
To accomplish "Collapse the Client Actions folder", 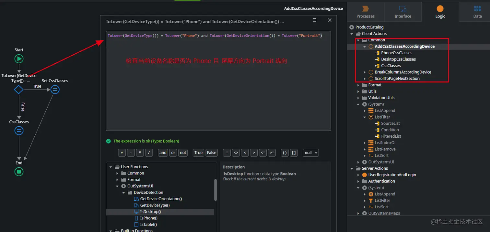I will pos(352,34).
